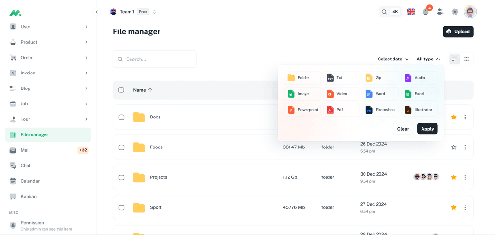Open the contacts people icon
Image resolution: width=495 pixels, height=235 pixels.
440,12
